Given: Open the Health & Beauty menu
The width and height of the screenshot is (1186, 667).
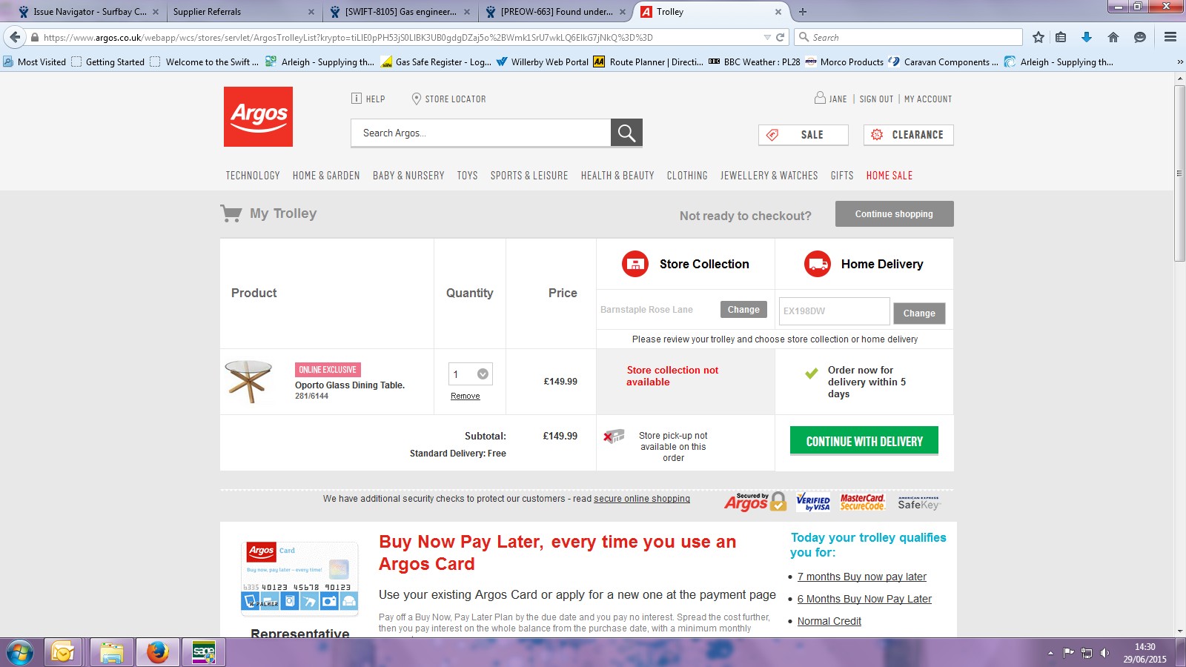Looking at the screenshot, I should point(617,176).
